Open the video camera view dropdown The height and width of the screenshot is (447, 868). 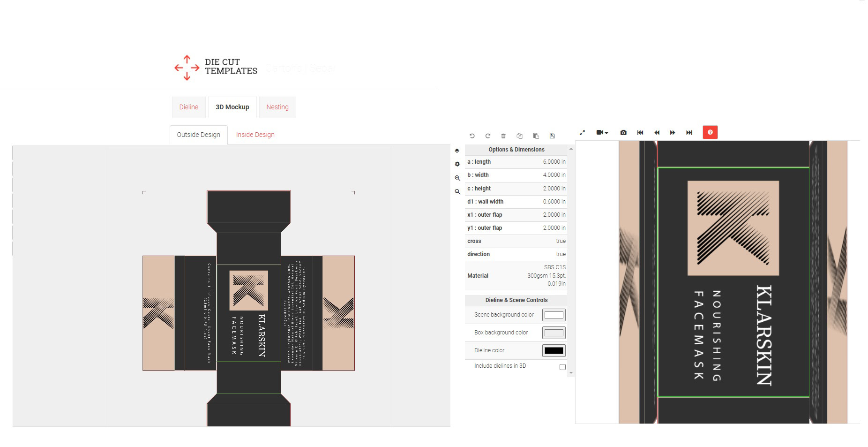(x=602, y=133)
